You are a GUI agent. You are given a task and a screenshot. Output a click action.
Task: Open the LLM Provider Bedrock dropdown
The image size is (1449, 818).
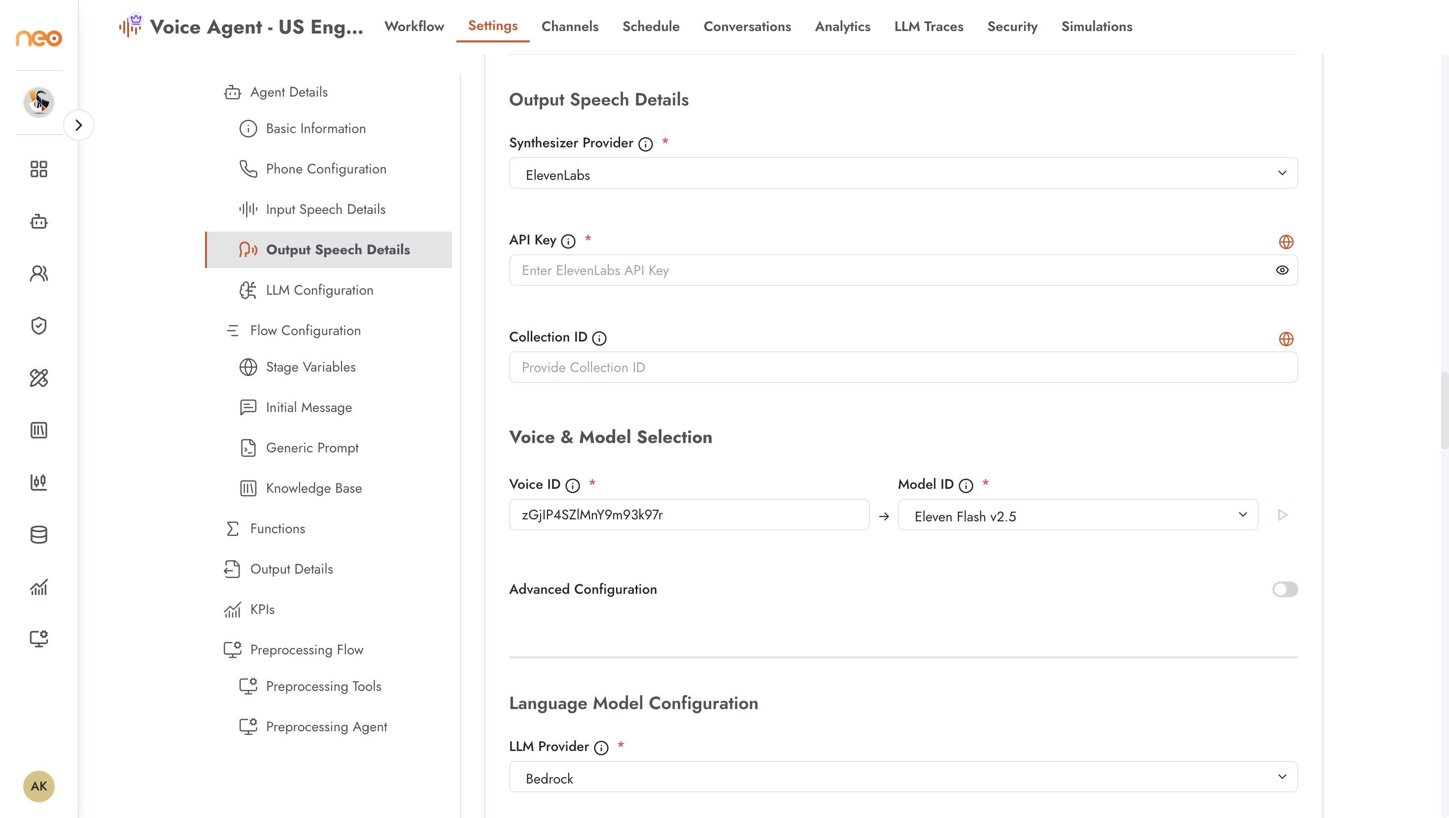[x=903, y=777]
